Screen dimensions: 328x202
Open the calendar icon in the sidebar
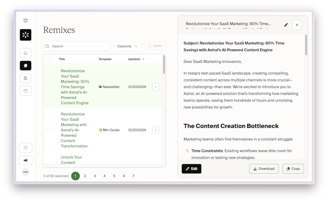tap(26, 91)
